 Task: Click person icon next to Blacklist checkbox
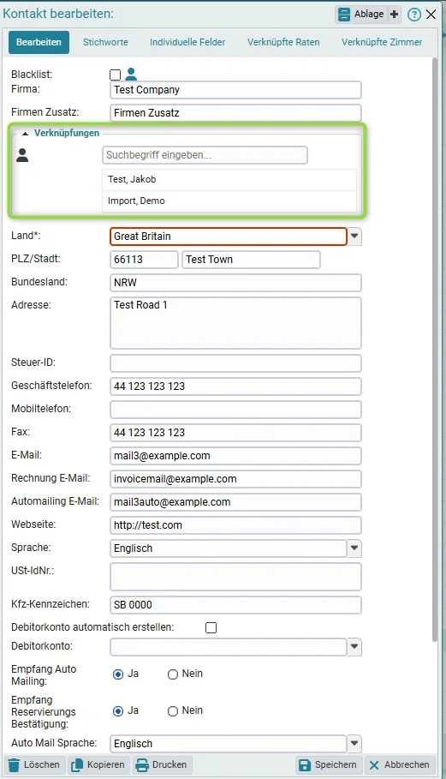pyautogui.click(x=131, y=75)
